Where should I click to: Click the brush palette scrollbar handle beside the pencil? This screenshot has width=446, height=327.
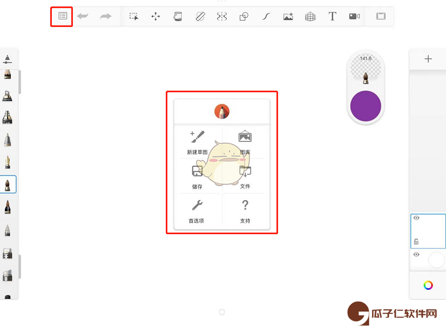coord(19,82)
